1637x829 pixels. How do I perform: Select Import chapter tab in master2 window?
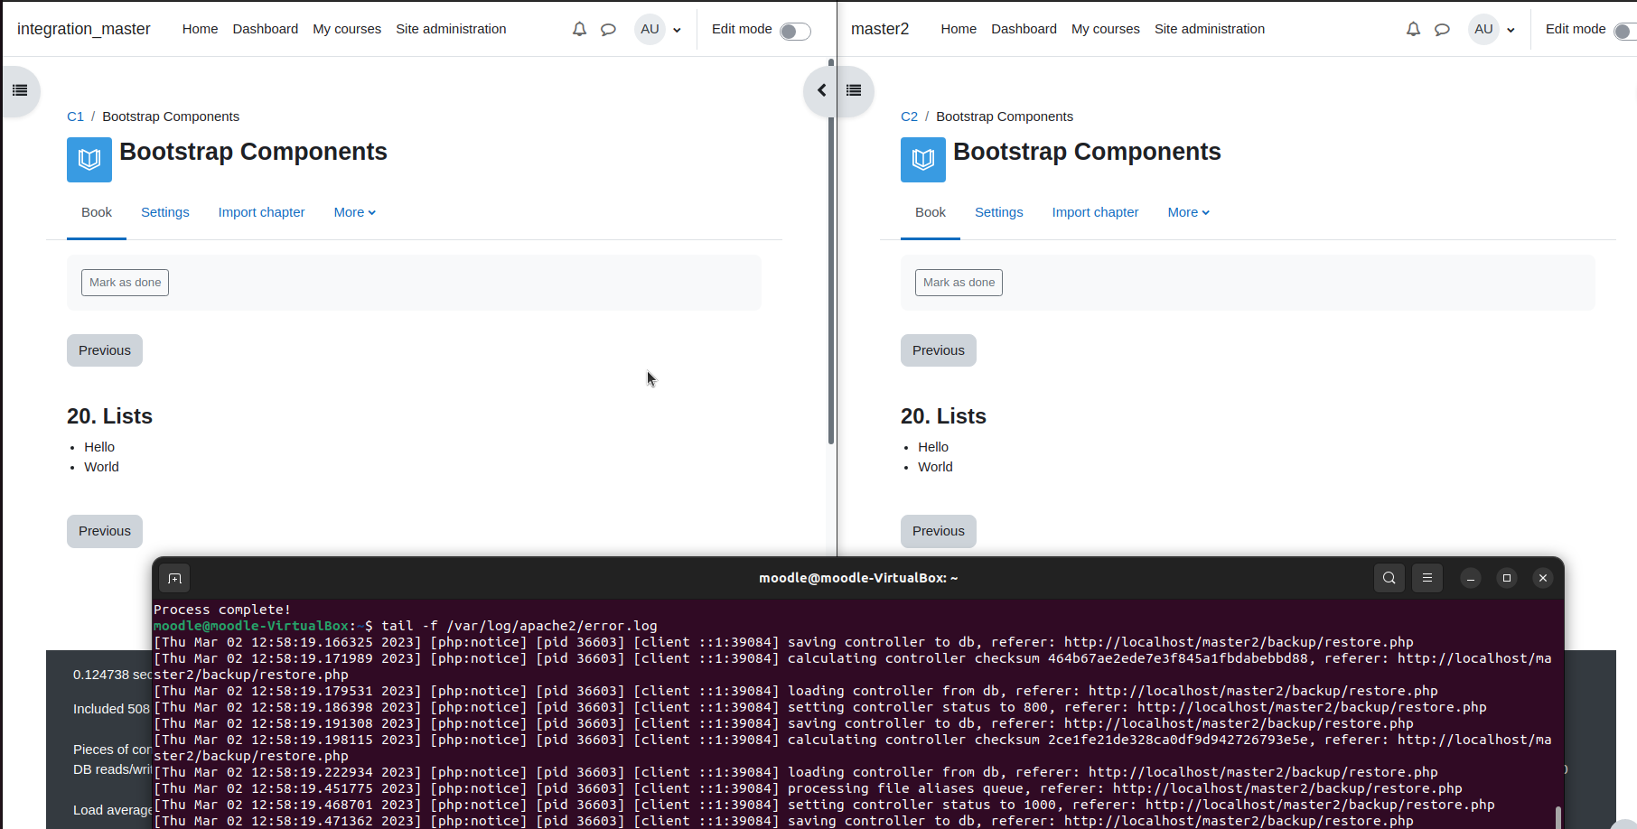(1095, 212)
